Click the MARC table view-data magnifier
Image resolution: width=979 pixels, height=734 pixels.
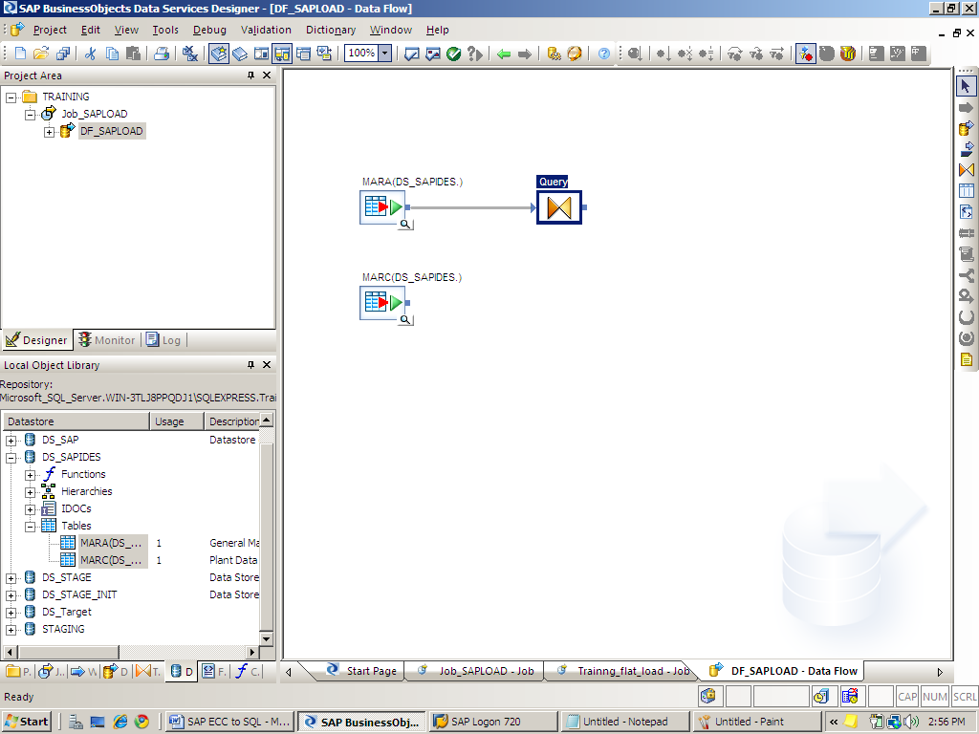click(405, 319)
